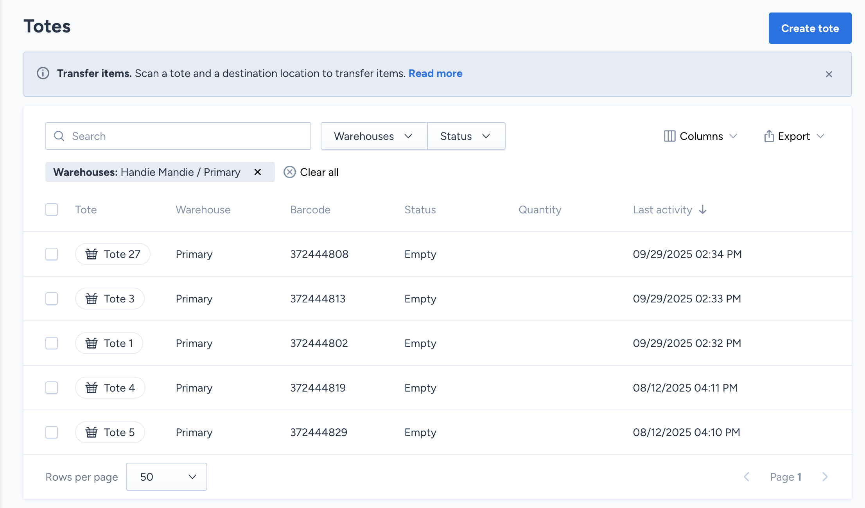Click the basket icon on Tote 27

[92, 254]
